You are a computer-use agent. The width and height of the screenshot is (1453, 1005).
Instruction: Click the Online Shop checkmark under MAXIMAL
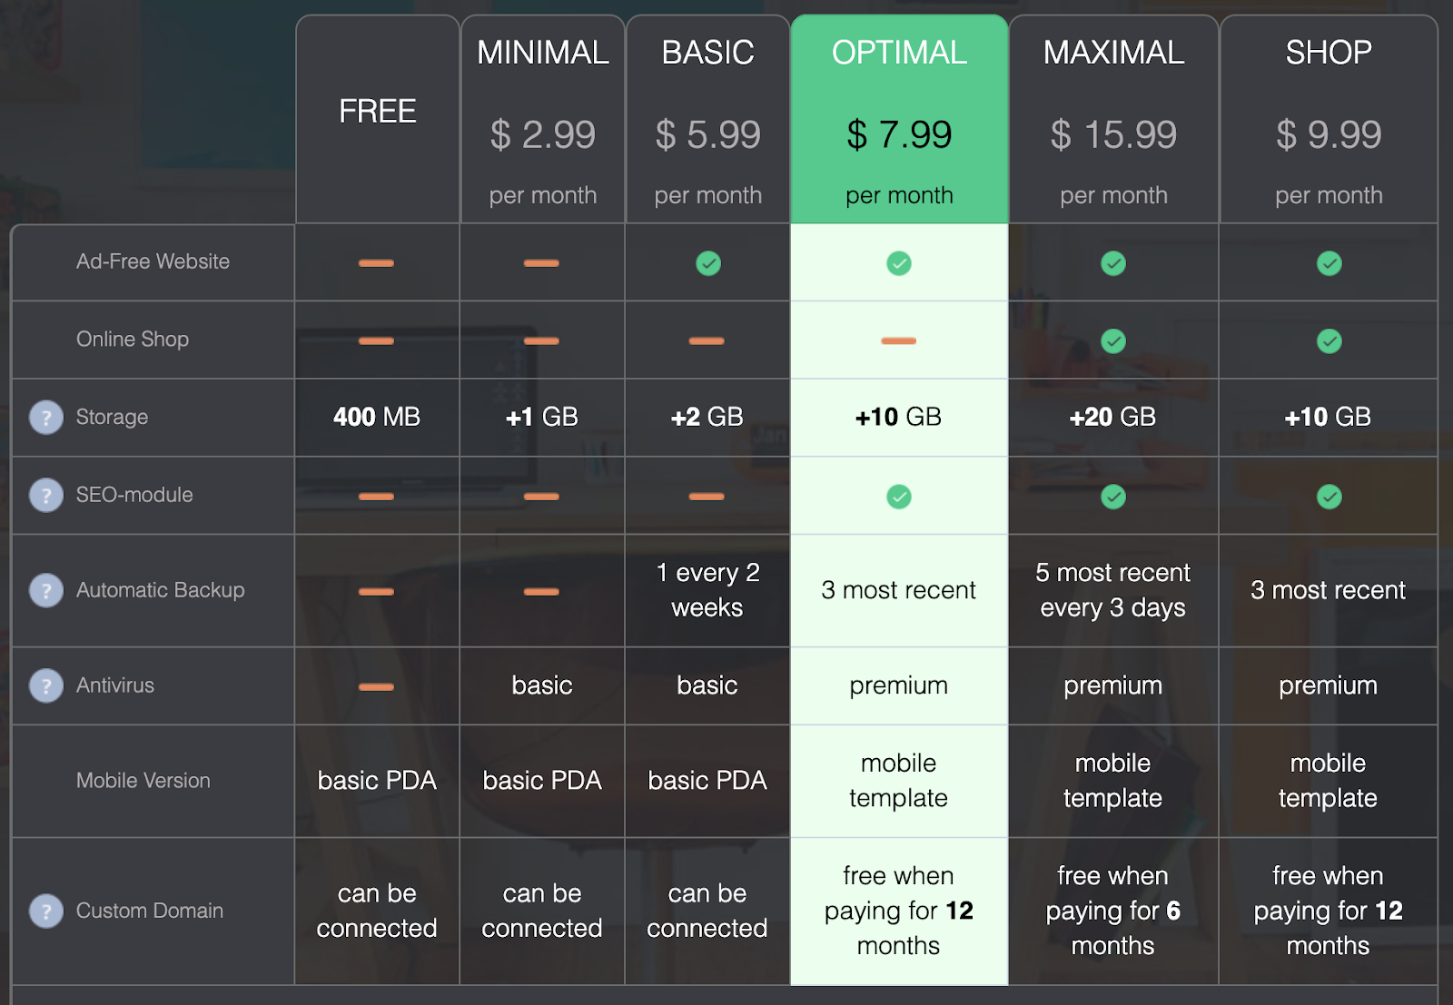click(x=1113, y=341)
